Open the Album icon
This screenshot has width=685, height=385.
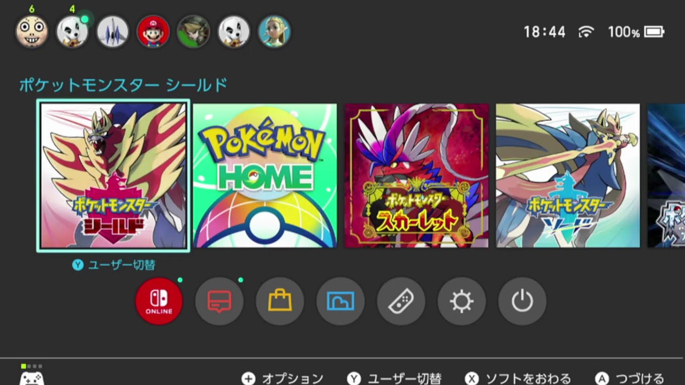340,301
